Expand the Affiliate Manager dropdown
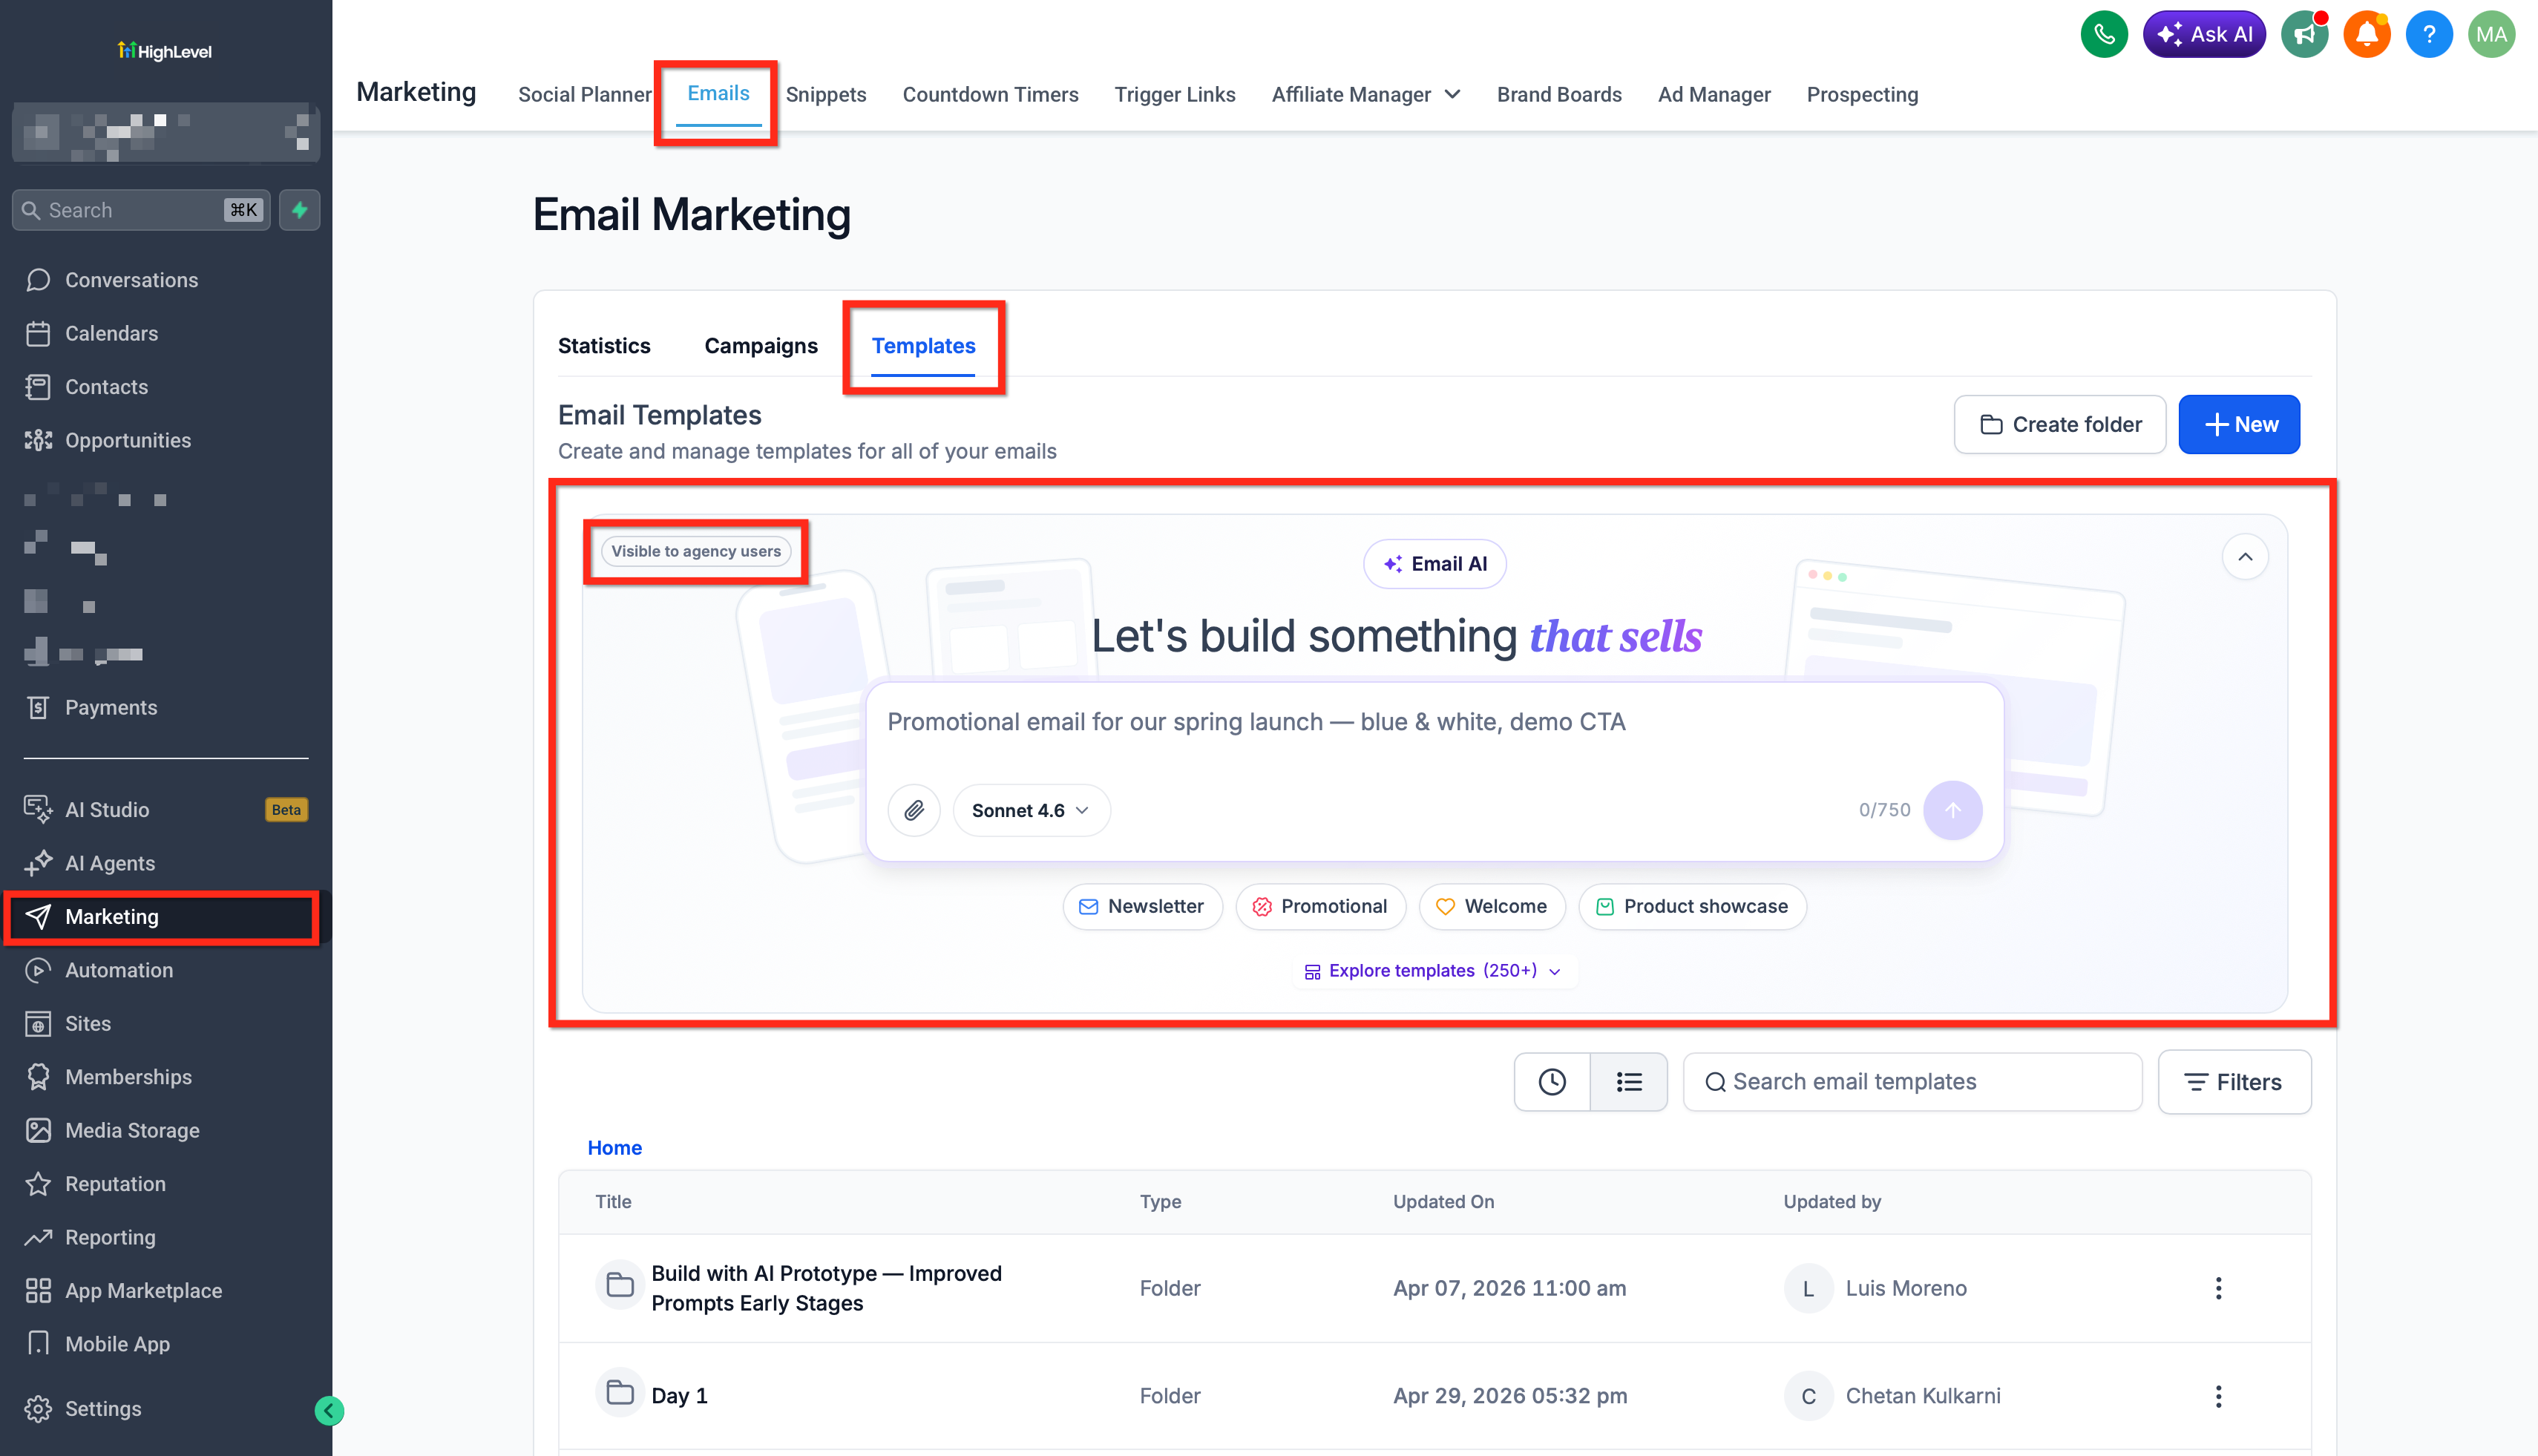The width and height of the screenshot is (2538, 1456). 1366,95
